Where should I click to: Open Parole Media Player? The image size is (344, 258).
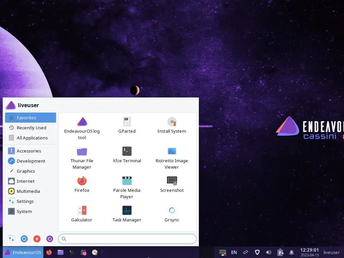click(x=127, y=187)
